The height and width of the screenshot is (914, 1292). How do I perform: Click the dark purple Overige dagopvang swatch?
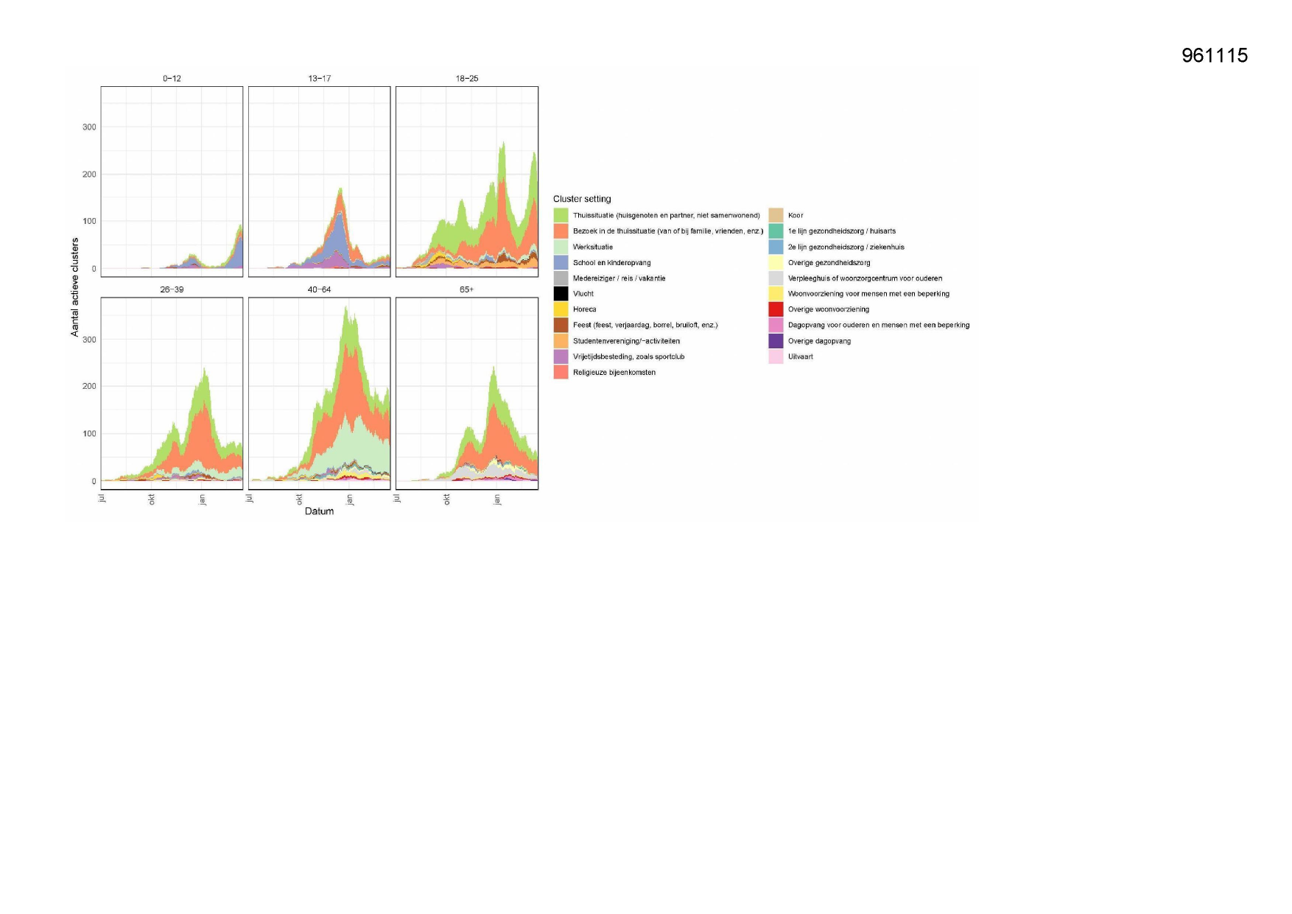(776, 341)
